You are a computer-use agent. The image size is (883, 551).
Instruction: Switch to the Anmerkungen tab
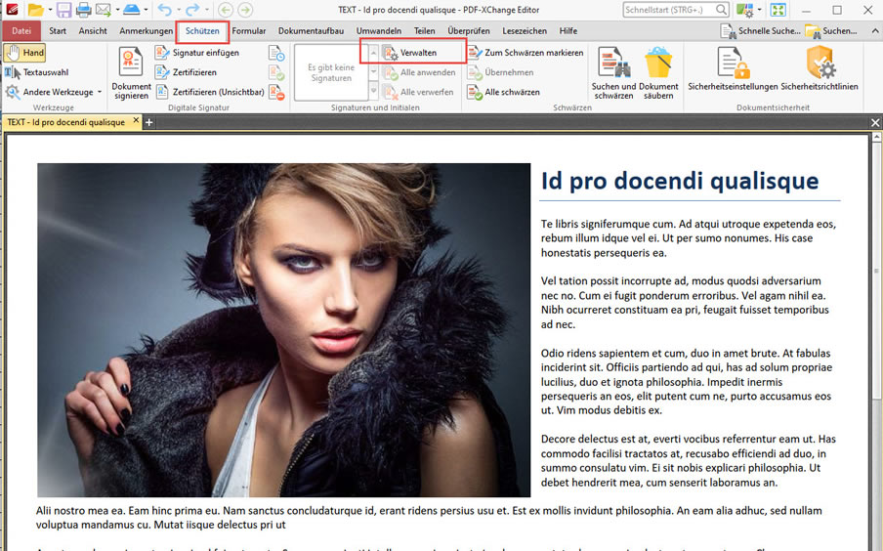pos(146,31)
